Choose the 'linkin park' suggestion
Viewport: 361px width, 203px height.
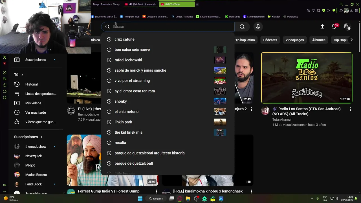coord(168,122)
